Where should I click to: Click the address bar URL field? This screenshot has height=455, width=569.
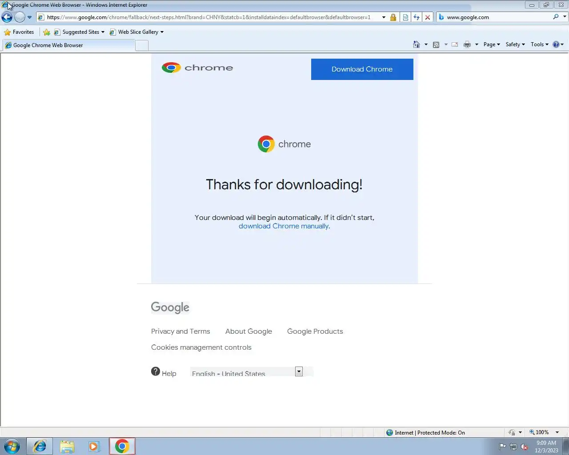click(209, 17)
